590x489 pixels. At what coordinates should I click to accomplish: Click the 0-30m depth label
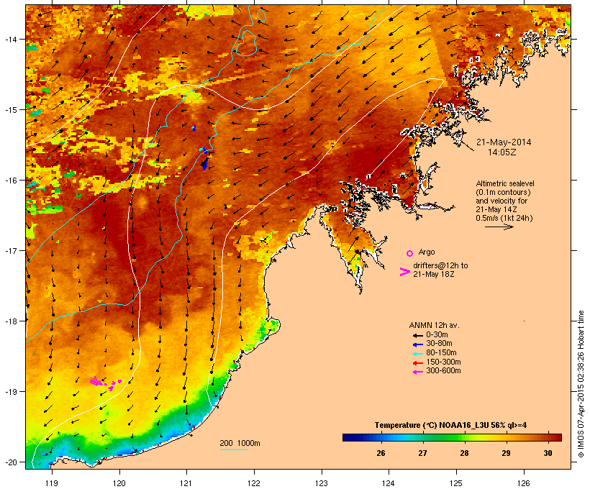point(437,334)
